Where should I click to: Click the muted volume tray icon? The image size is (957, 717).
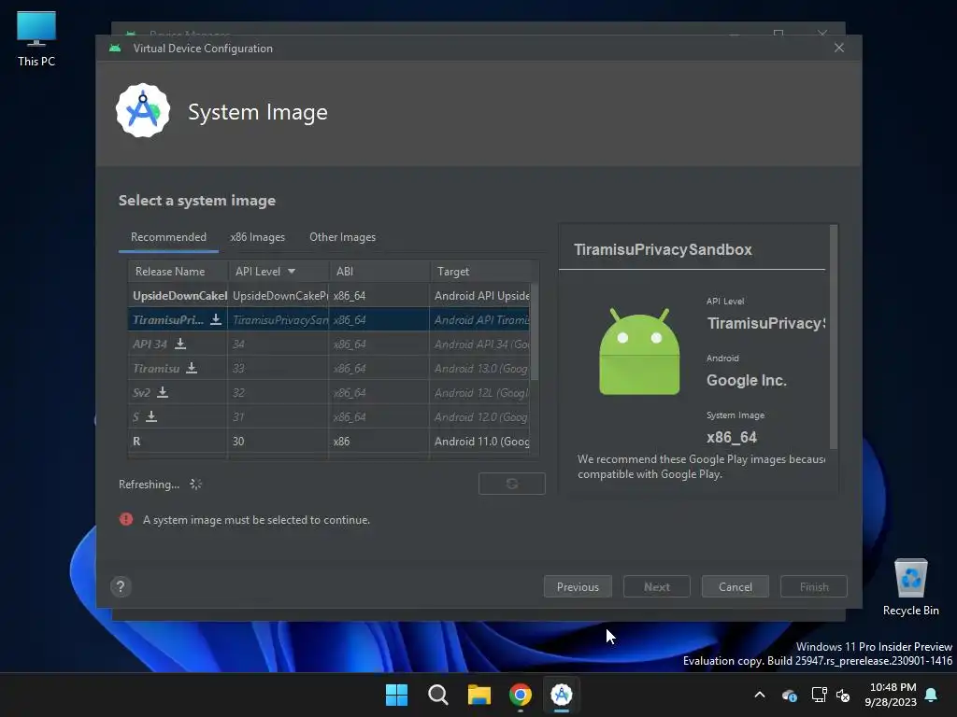tap(843, 695)
